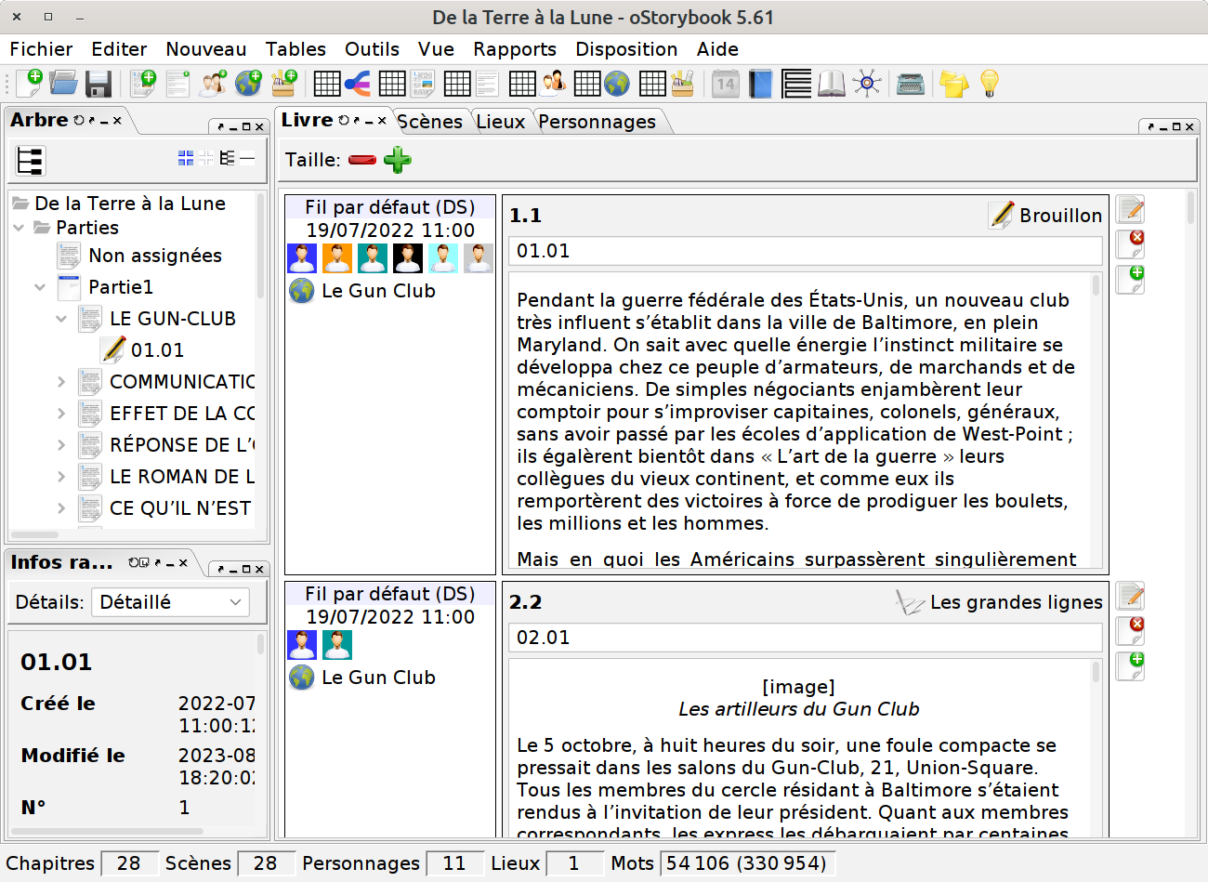Expand the LE ROMAN DE L chapter
The height and width of the screenshot is (882, 1208).
61,477
